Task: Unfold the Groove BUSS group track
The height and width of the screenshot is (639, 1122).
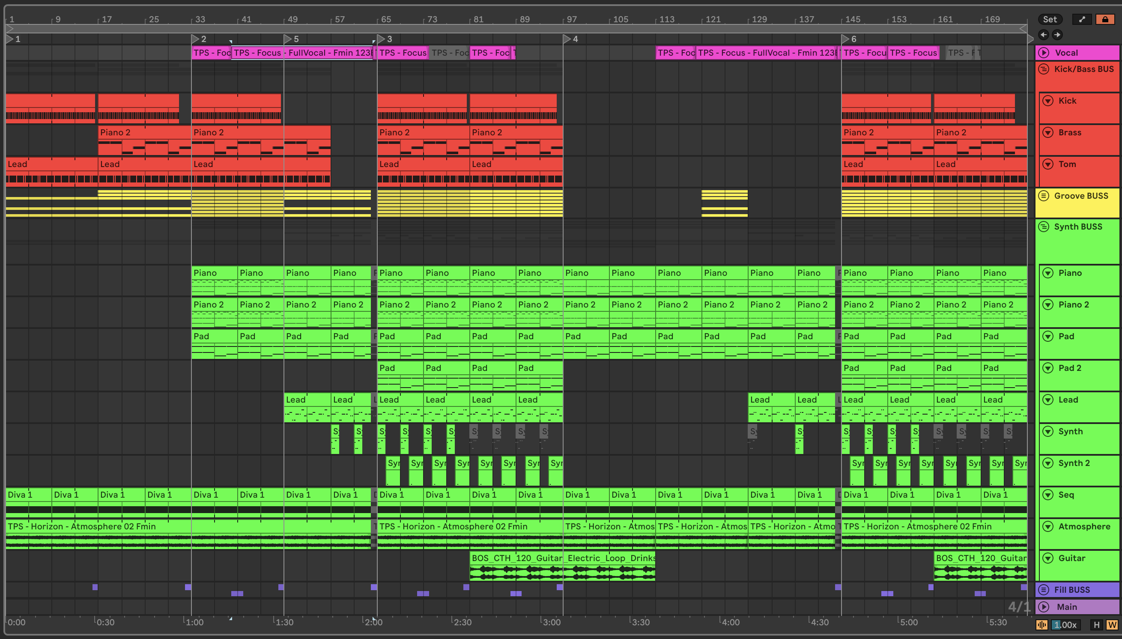Action: click(1044, 196)
